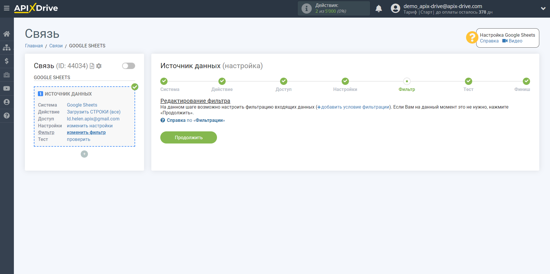Open the Справка link in help box
Viewport: 550px width, 274px height.
pos(489,41)
